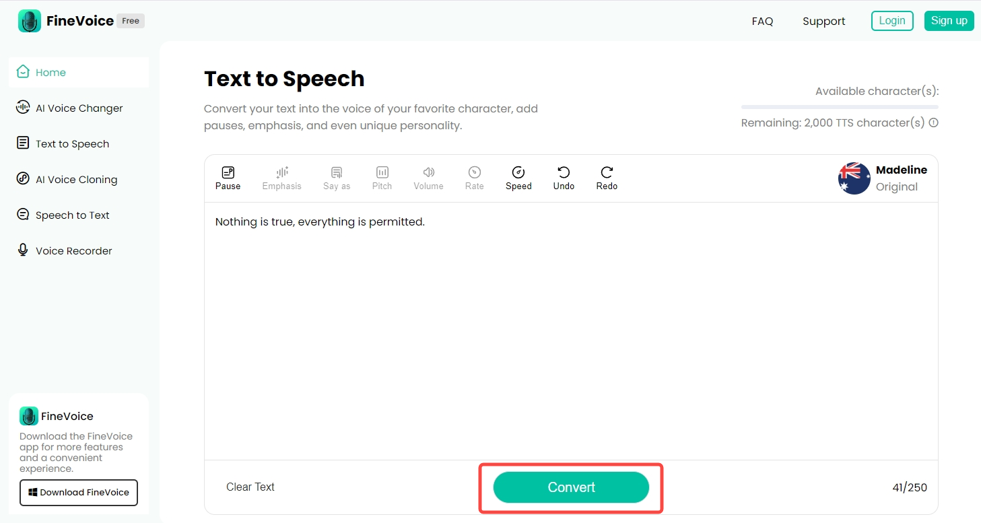The height and width of the screenshot is (523, 981).
Task: Switch to the Speech to Text section
Action: [72, 215]
